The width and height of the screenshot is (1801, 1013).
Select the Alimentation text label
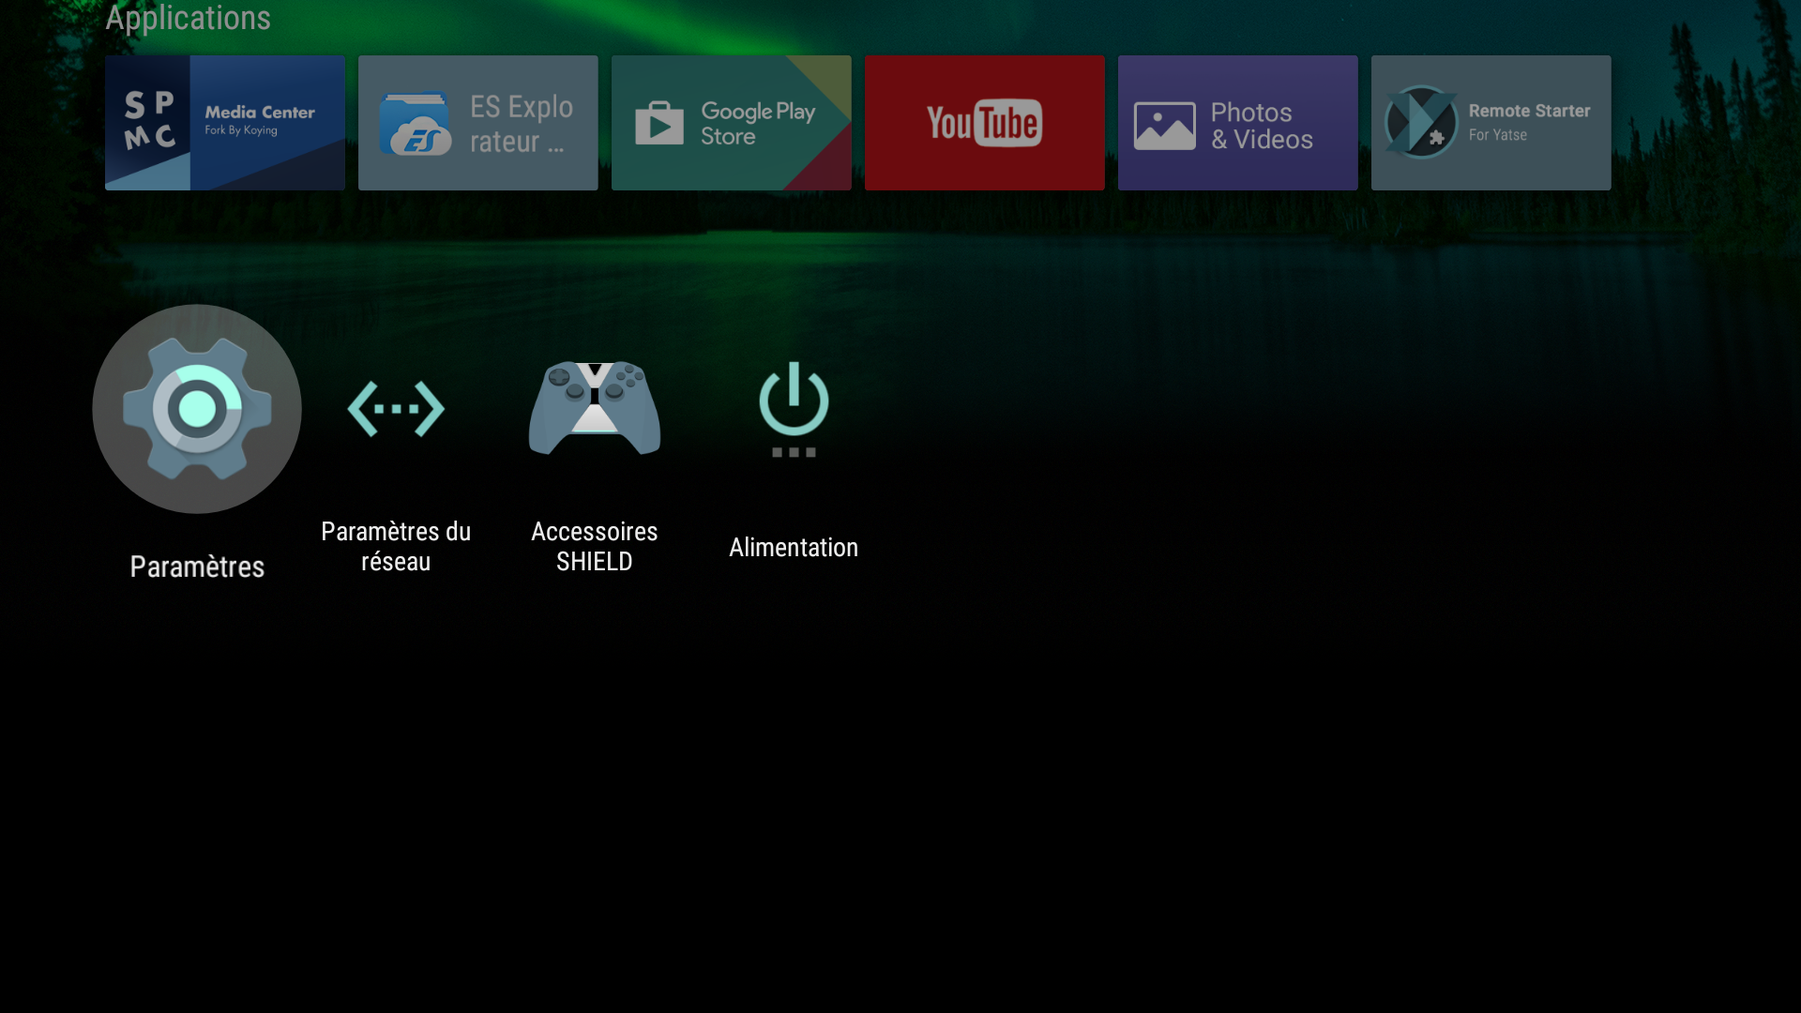point(794,547)
